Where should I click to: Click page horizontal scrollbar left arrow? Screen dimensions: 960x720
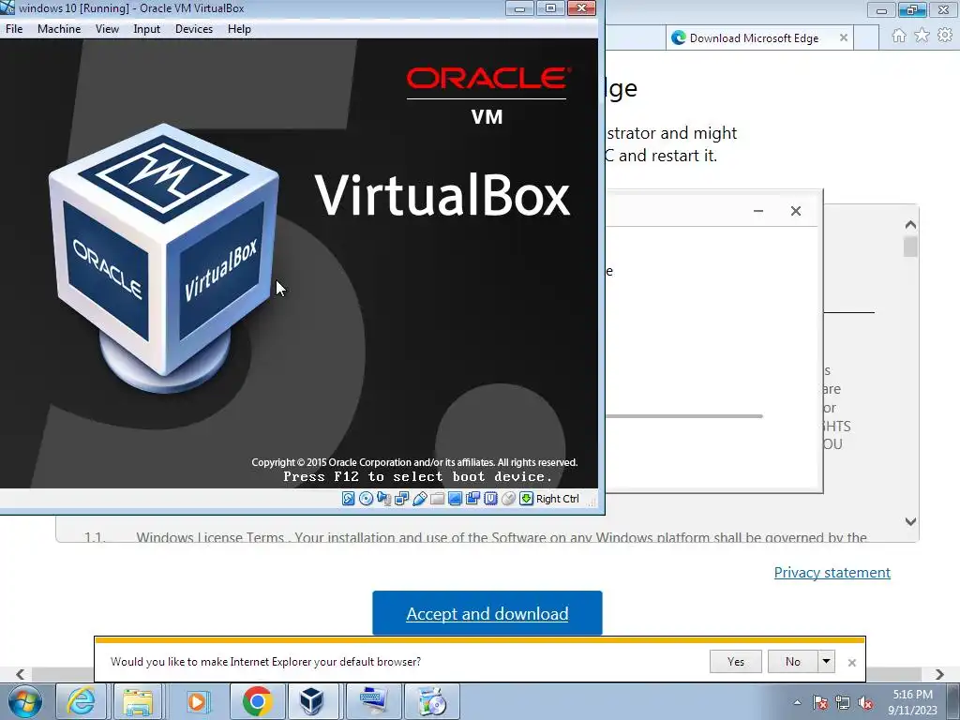coord(21,674)
